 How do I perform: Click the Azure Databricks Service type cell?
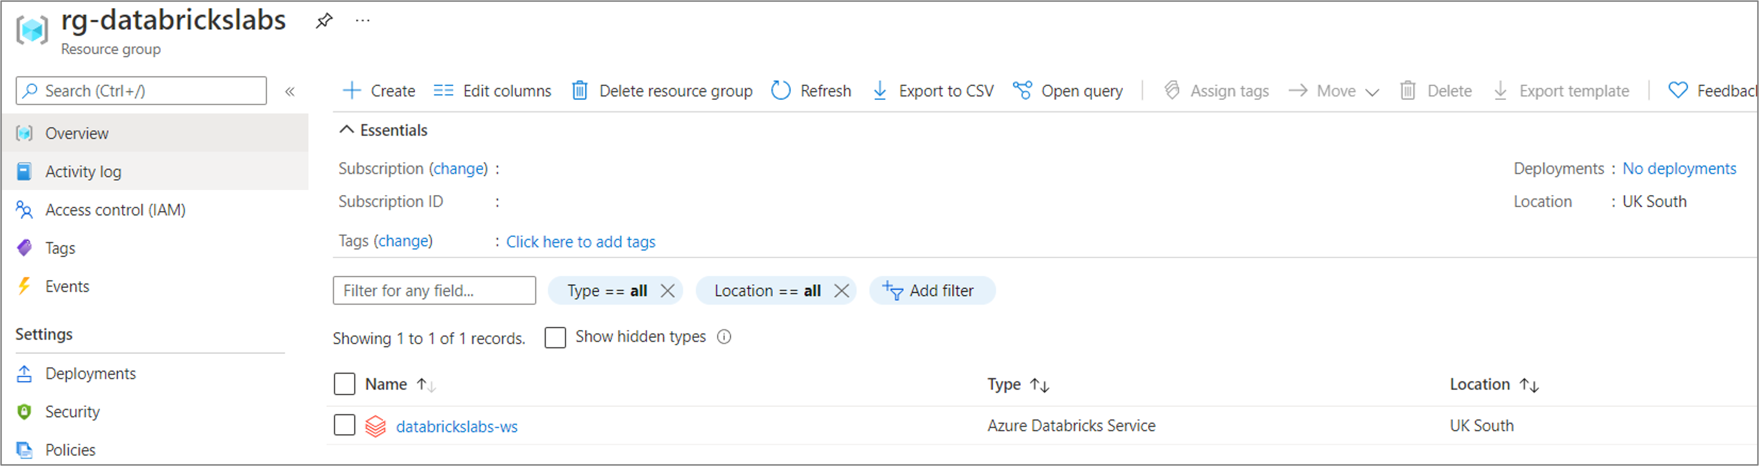pos(1071,425)
